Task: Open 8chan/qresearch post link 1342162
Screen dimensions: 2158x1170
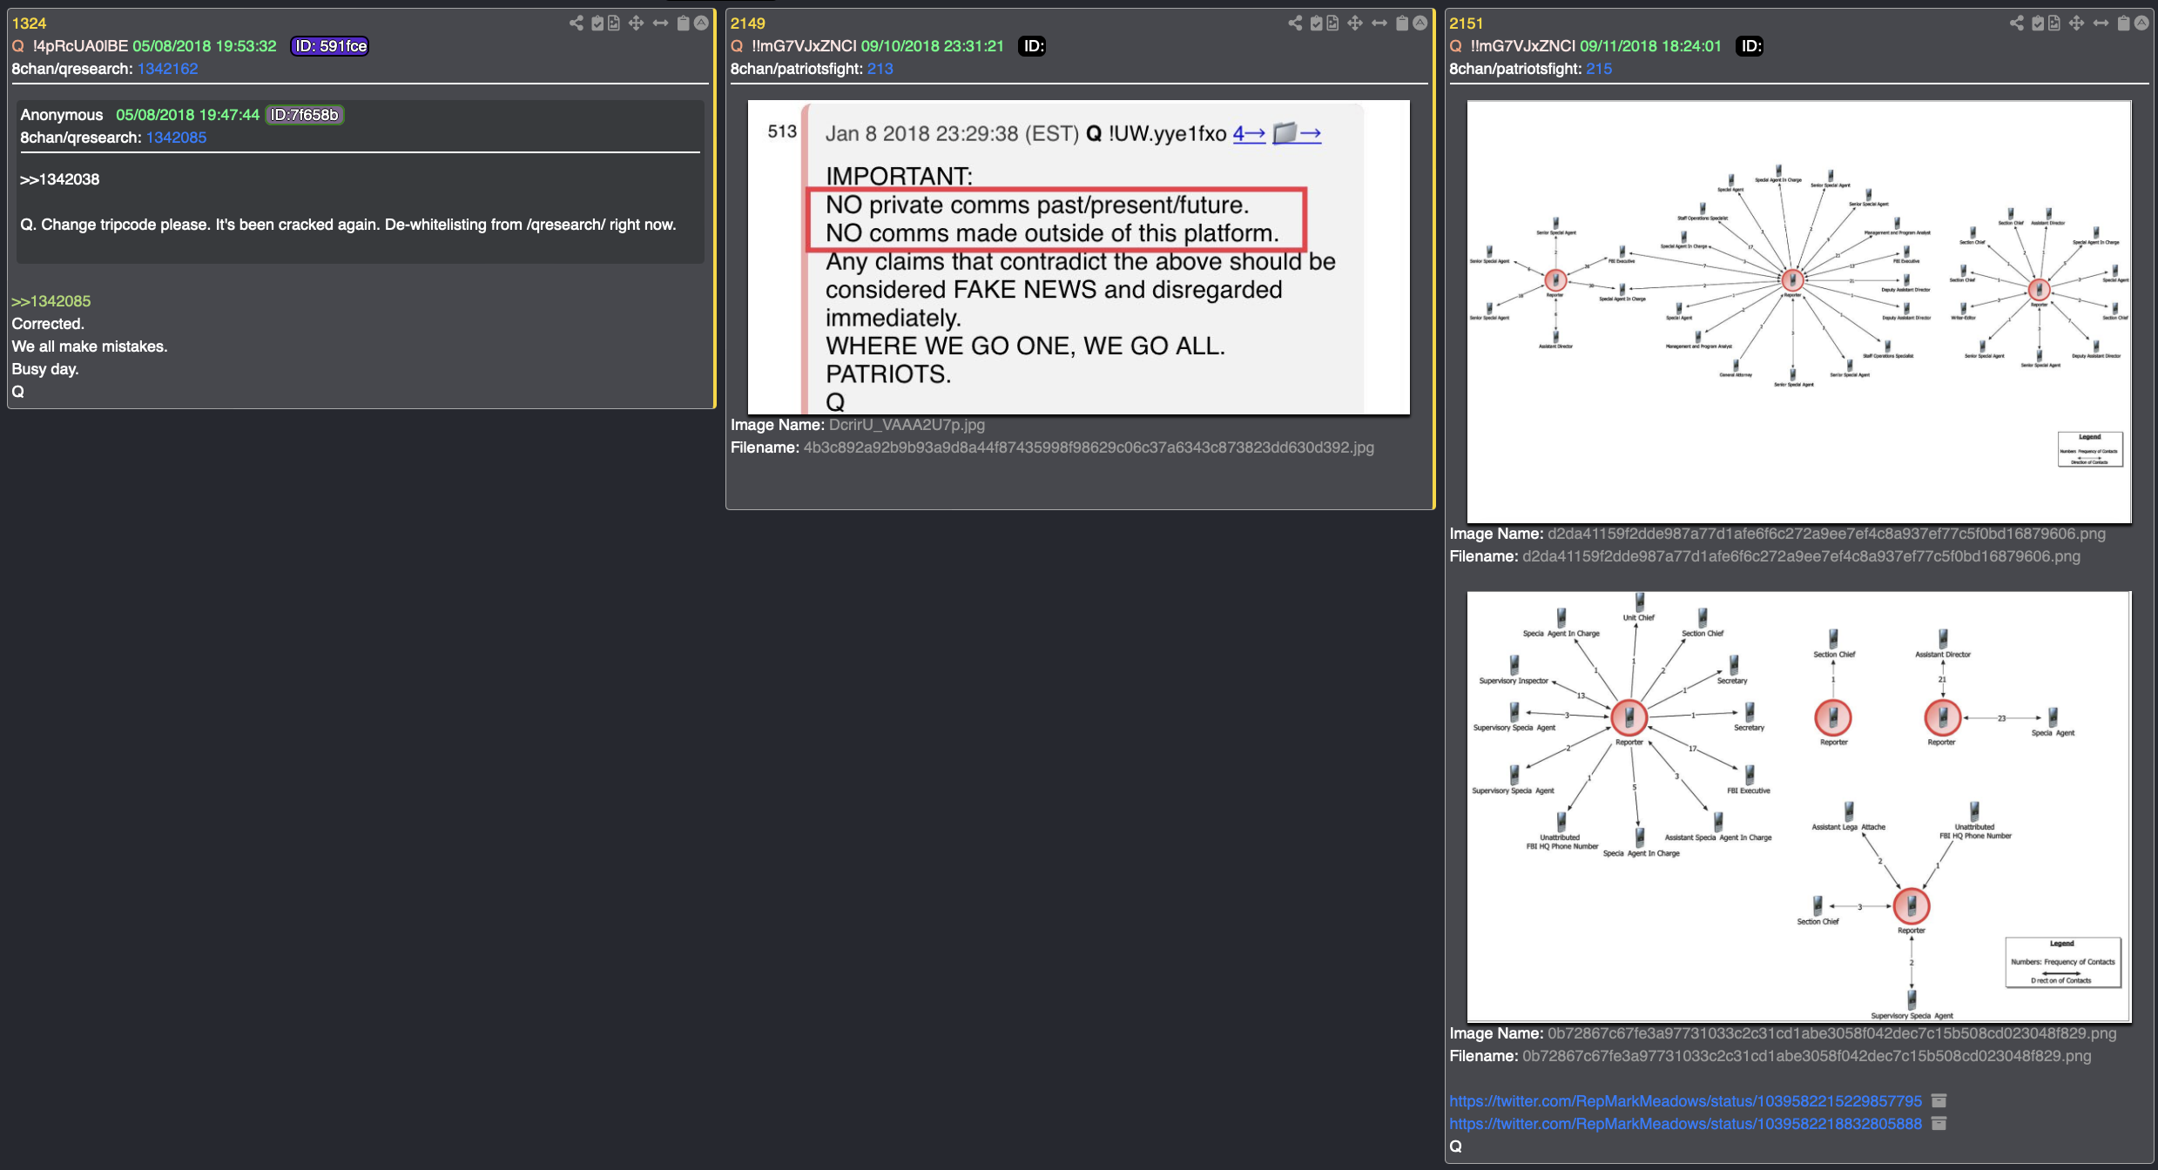Action: coord(167,69)
